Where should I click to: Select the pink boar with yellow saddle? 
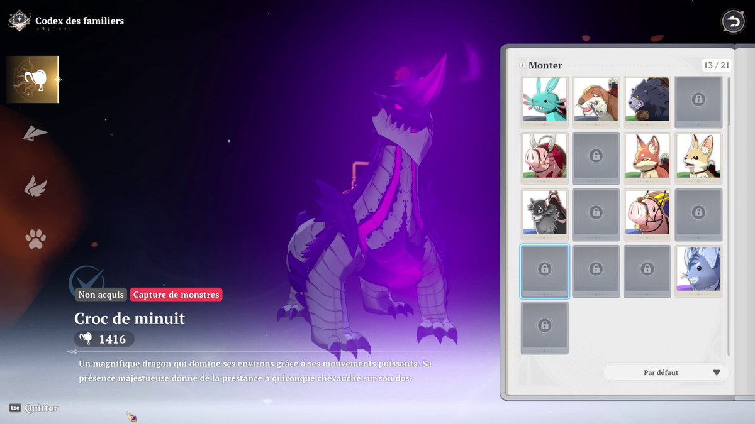(647, 215)
